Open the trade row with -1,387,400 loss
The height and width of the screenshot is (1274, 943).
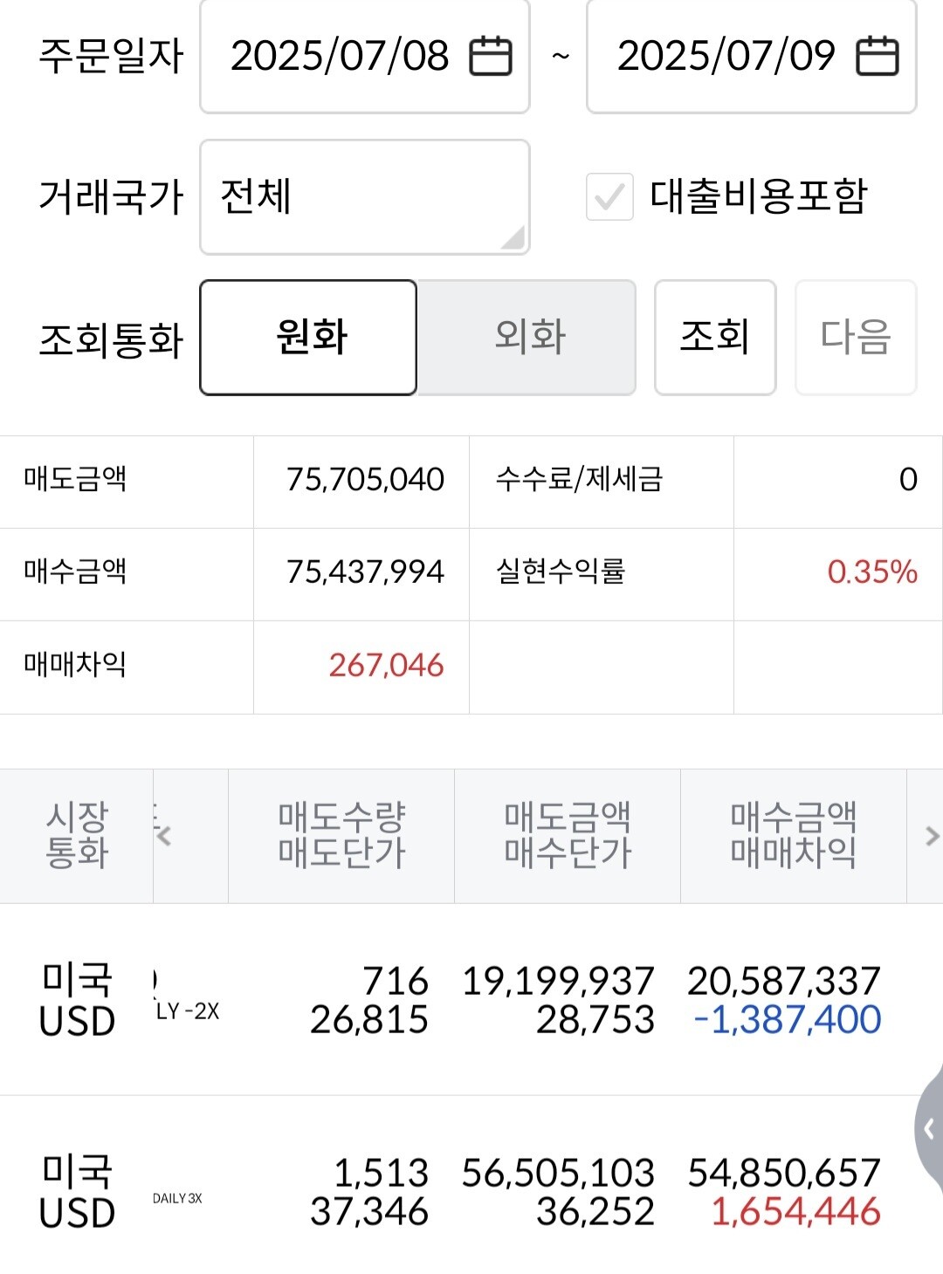pyautogui.click(x=471, y=1000)
